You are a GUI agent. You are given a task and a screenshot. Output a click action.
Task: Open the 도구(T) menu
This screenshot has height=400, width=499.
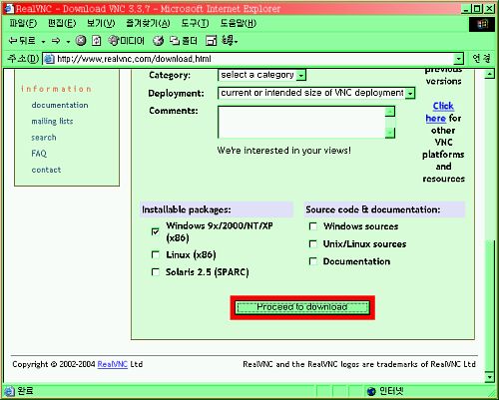[x=195, y=23]
